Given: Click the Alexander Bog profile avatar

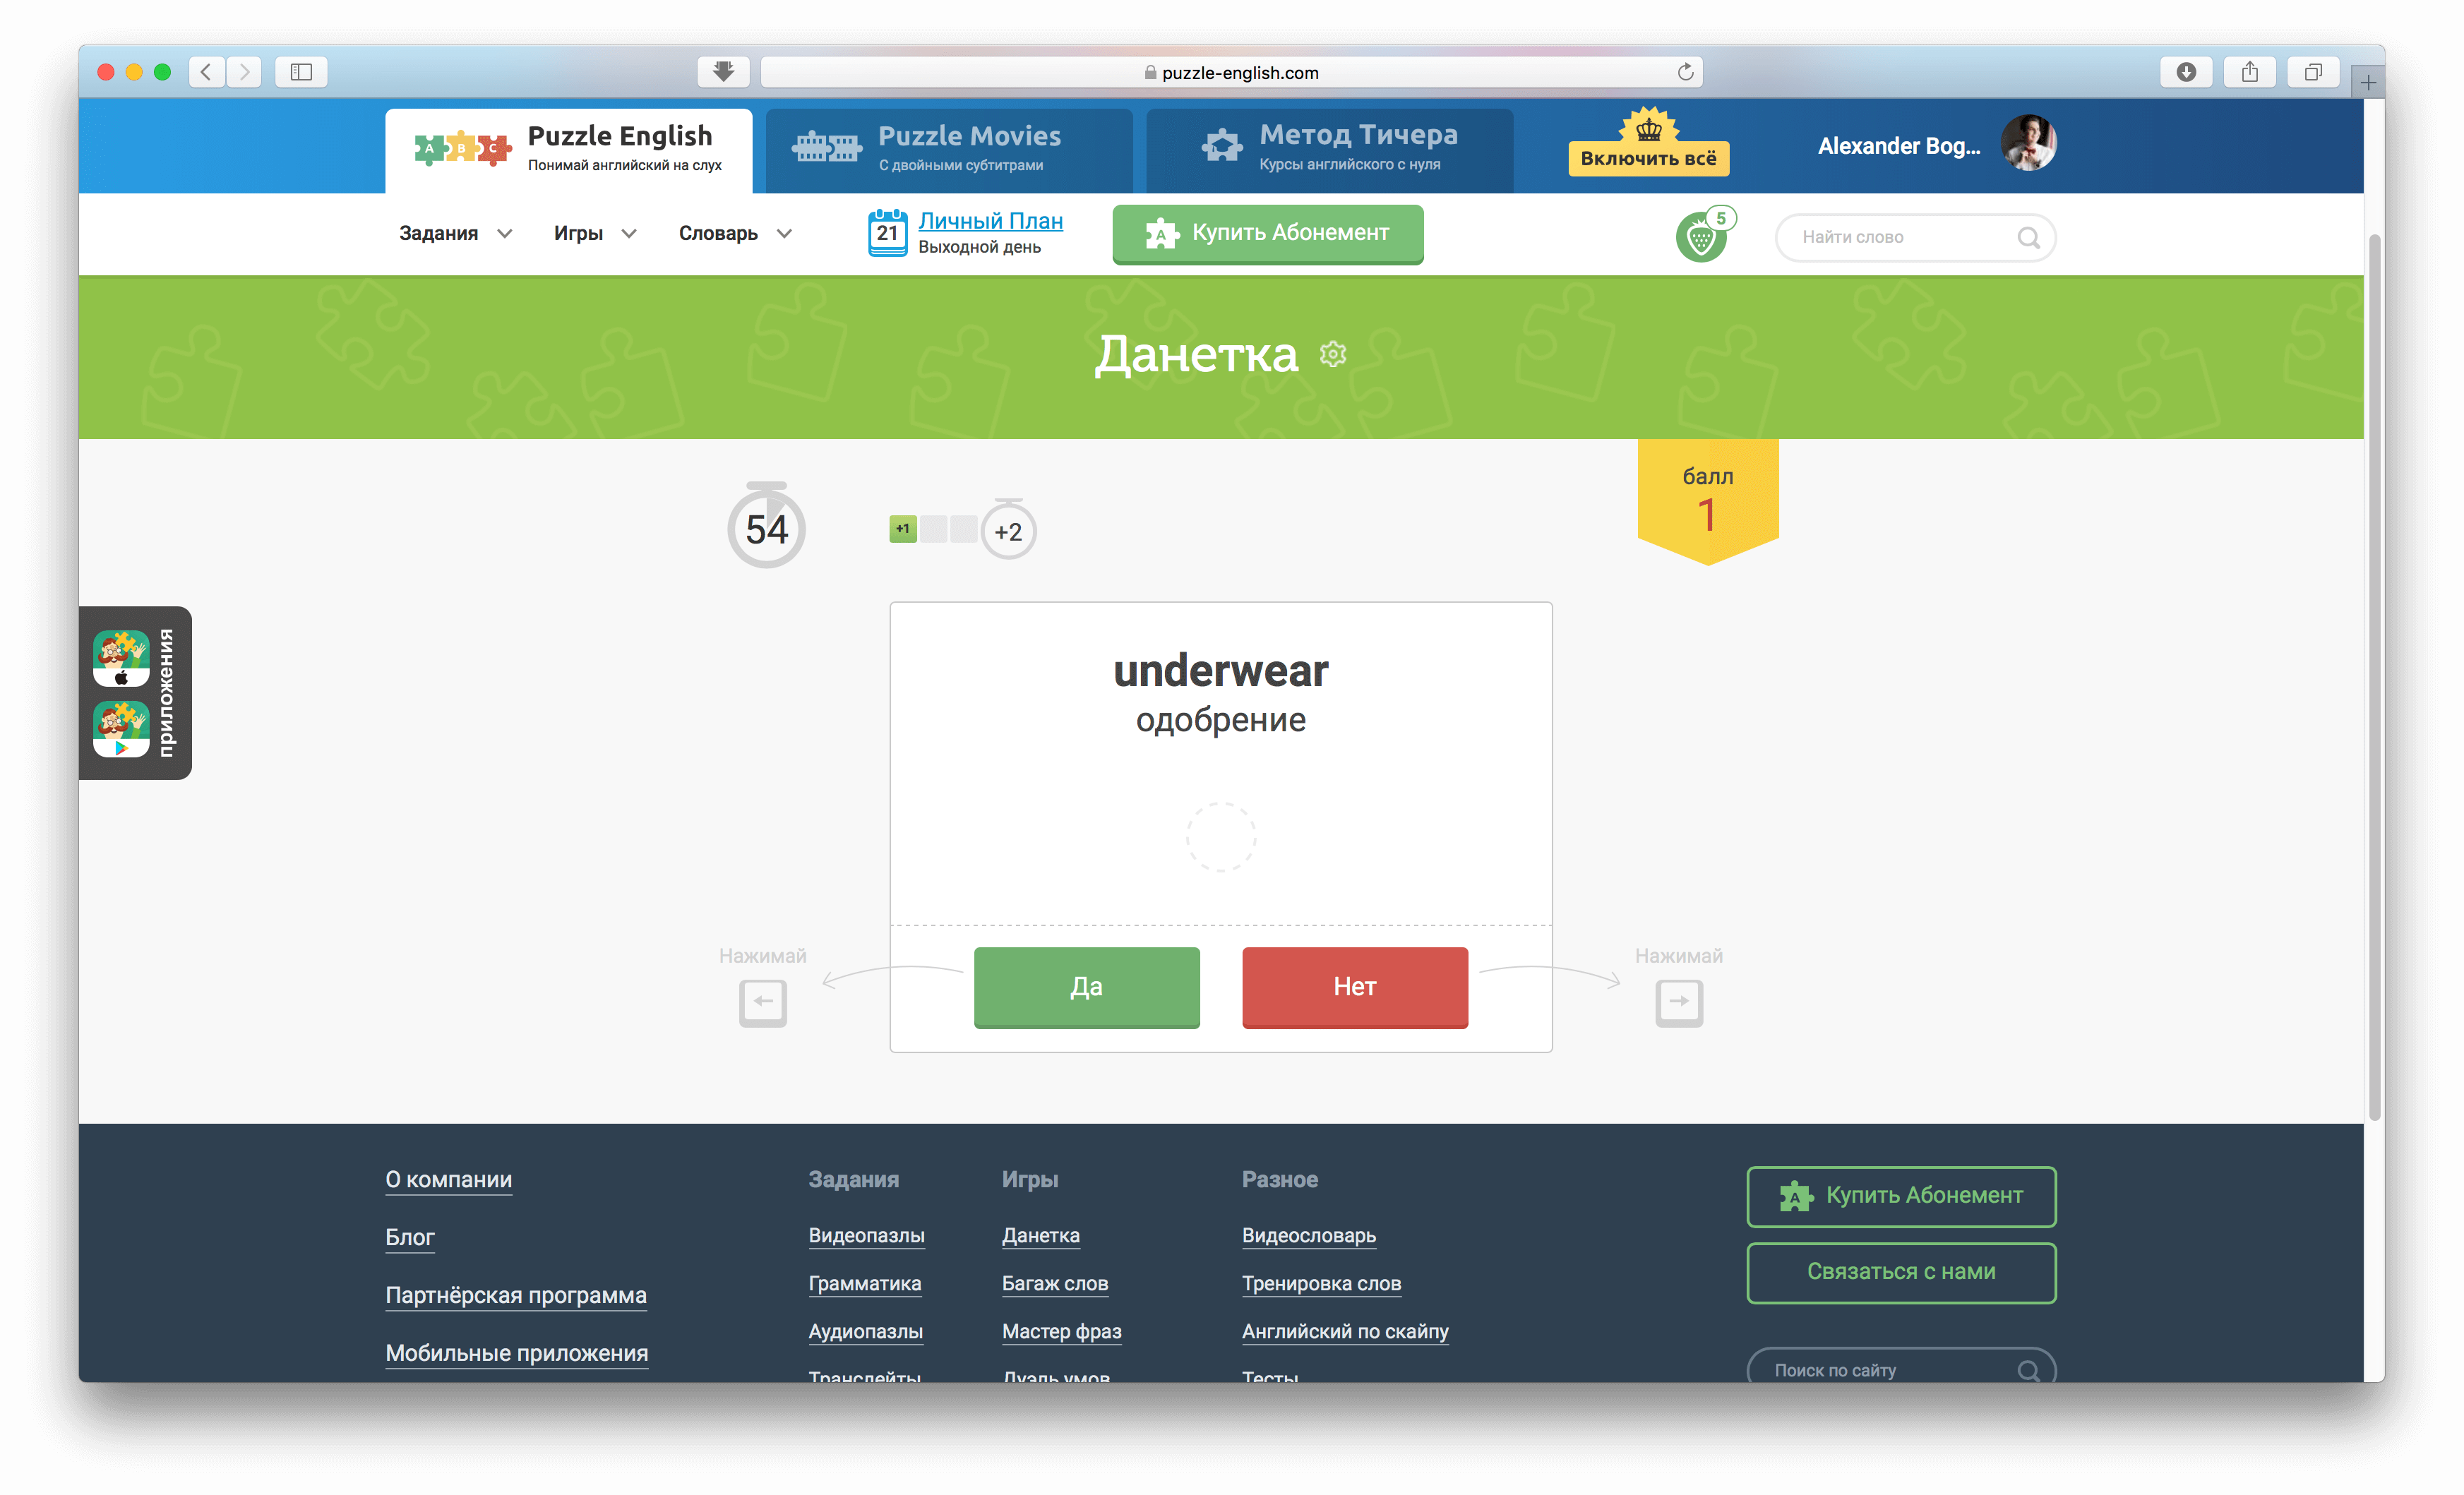Looking at the screenshot, I should (2028, 144).
